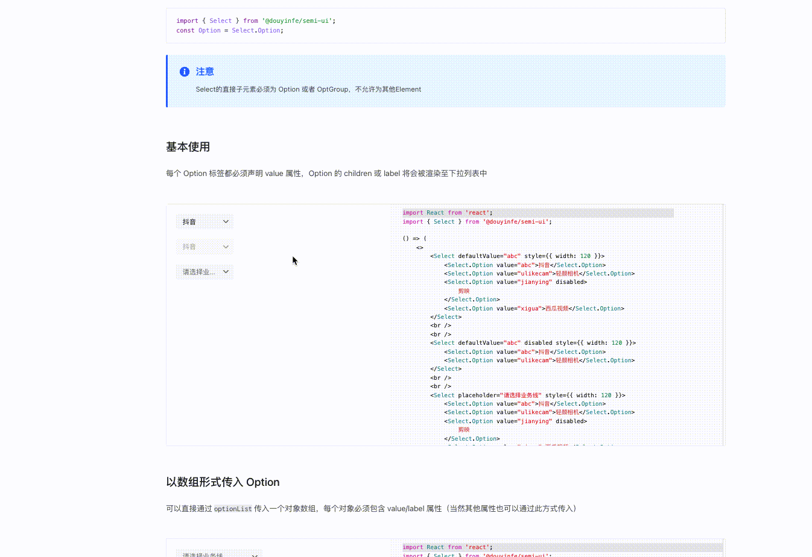Click the top import code snippet block
This screenshot has width=812, height=557.
pyautogui.click(x=445, y=25)
